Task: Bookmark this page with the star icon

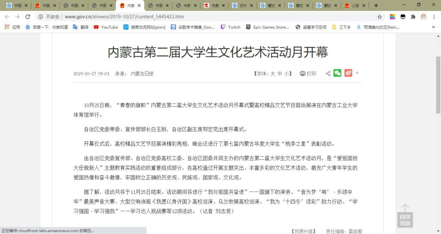Action: click(379, 17)
